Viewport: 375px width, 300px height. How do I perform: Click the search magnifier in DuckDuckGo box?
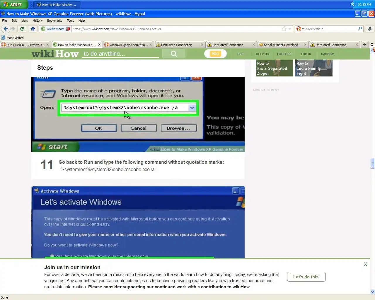tap(360, 29)
